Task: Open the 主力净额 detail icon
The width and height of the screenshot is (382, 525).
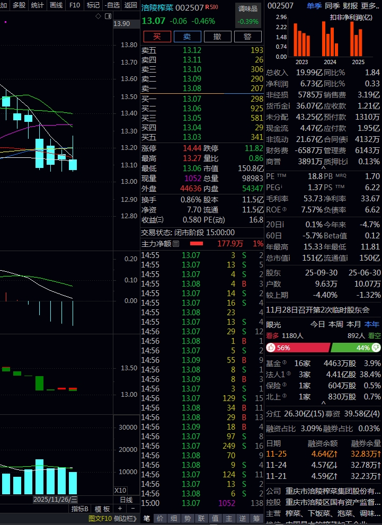Action: [x=176, y=244]
